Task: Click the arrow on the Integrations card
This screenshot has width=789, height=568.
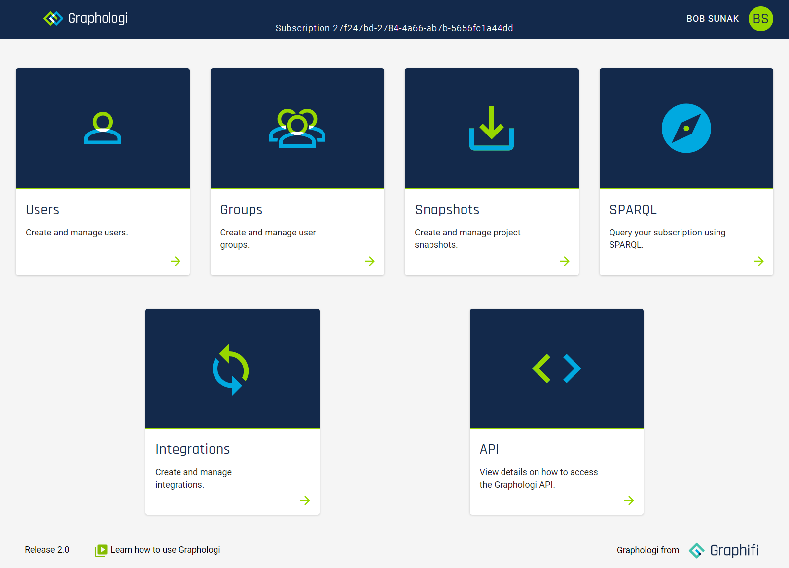Action: tap(305, 501)
